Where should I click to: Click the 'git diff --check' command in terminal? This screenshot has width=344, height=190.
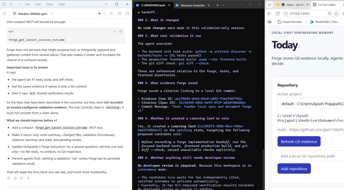(x=194, y=63)
